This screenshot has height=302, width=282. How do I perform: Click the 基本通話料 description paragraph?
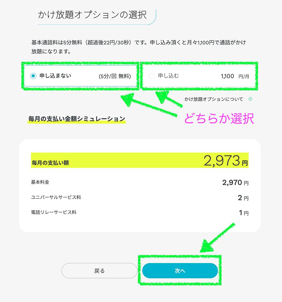point(138,47)
